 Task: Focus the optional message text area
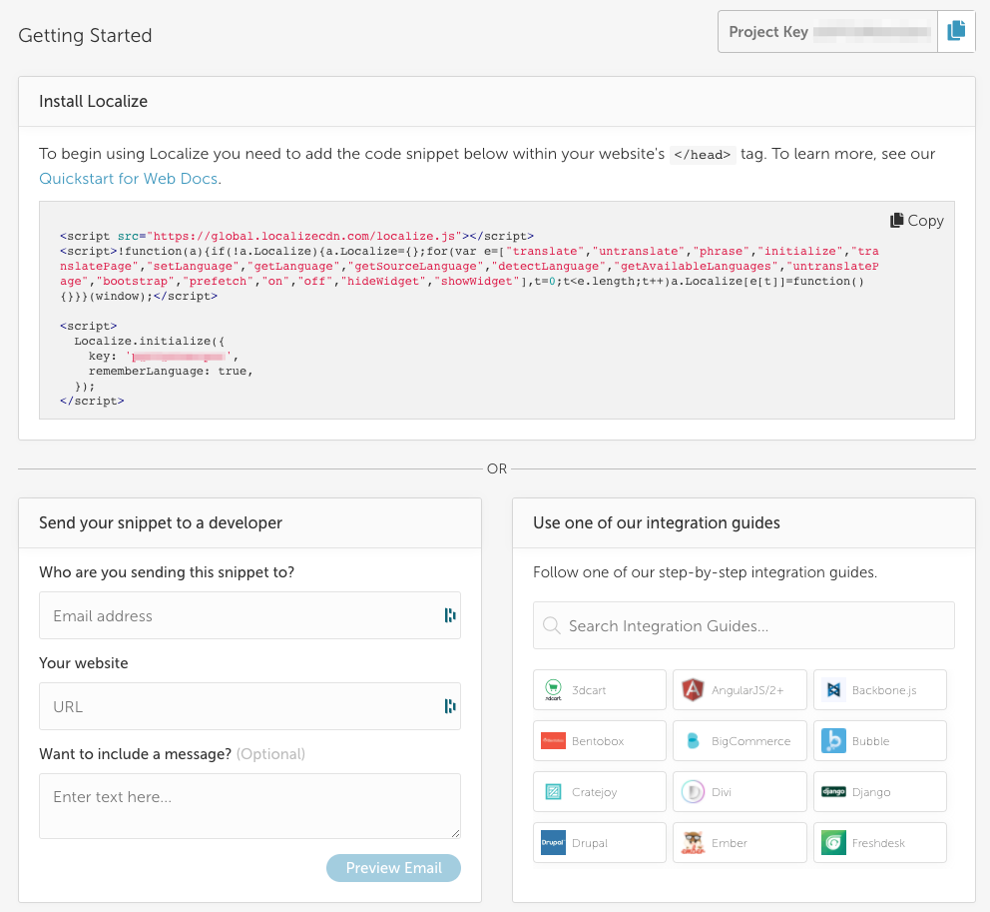pos(250,806)
